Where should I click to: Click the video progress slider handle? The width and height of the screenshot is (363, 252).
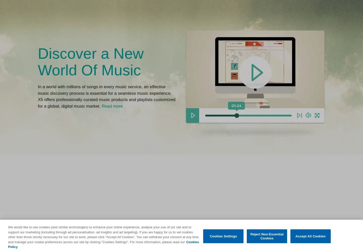pos(237,116)
